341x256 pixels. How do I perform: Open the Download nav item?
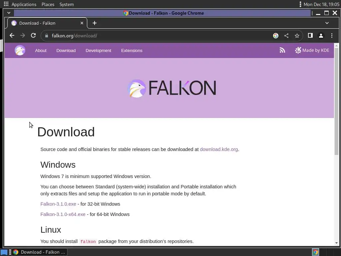coord(66,51)
